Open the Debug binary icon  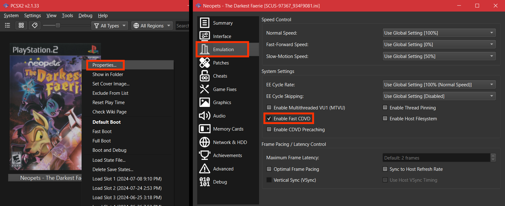[x=205, y=182]
